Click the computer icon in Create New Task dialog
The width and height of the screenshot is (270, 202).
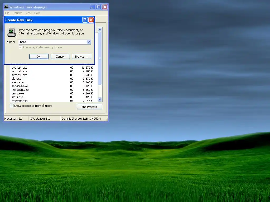[12, 32]
